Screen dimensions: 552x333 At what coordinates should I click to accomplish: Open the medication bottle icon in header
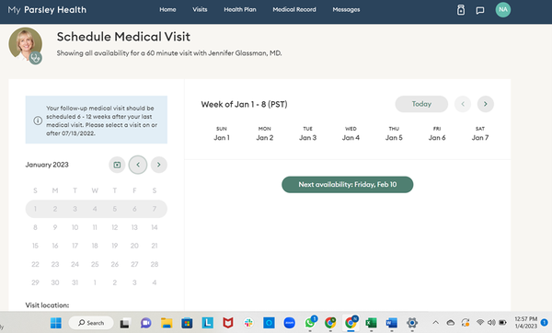coord(461,10)
